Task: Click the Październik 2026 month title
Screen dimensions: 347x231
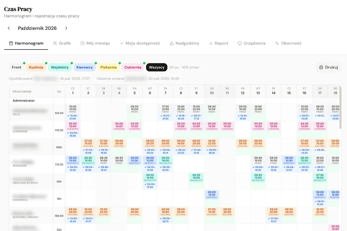Action: tap(37, 28)
